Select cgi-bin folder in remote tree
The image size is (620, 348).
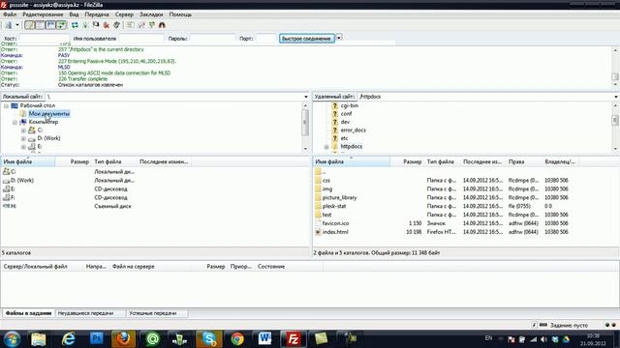coord(349,105)
